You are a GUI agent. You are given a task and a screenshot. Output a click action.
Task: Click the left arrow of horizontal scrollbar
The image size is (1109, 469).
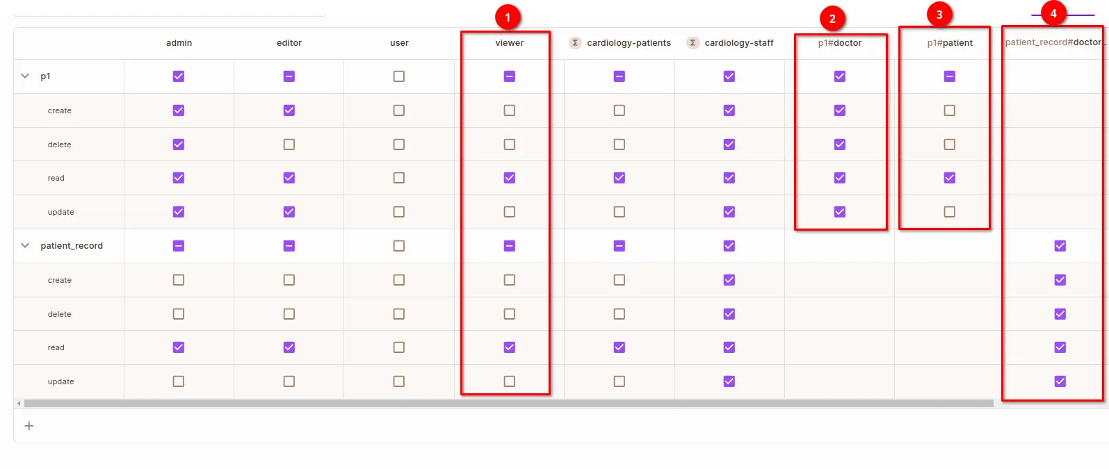(x=19, y=403)
